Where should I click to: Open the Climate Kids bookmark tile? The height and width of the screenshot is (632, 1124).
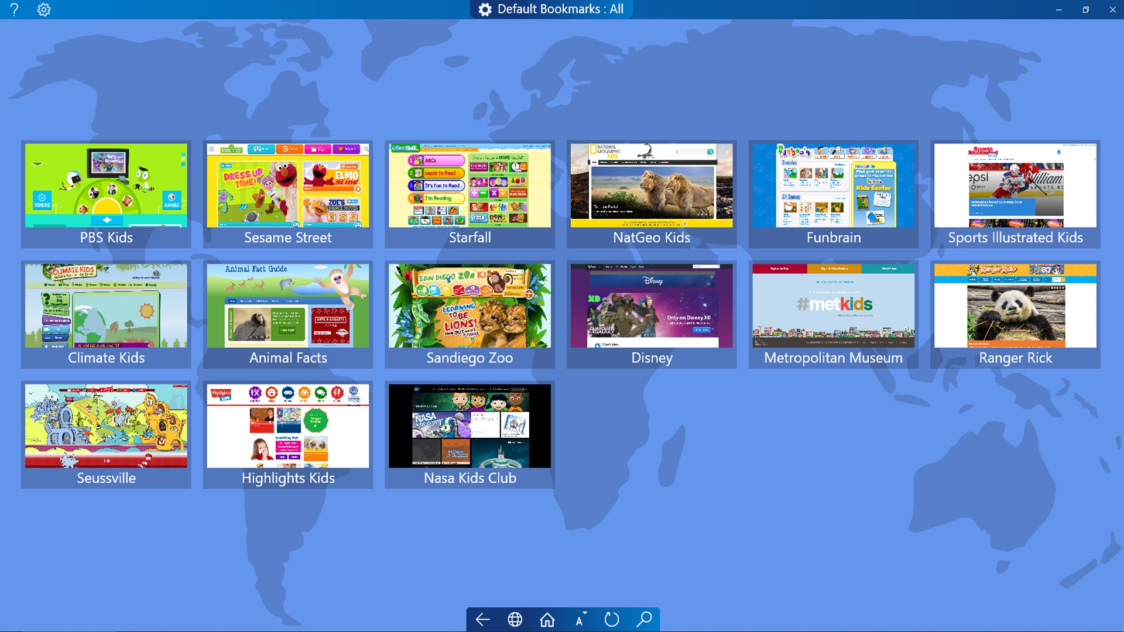pos(106,314)
